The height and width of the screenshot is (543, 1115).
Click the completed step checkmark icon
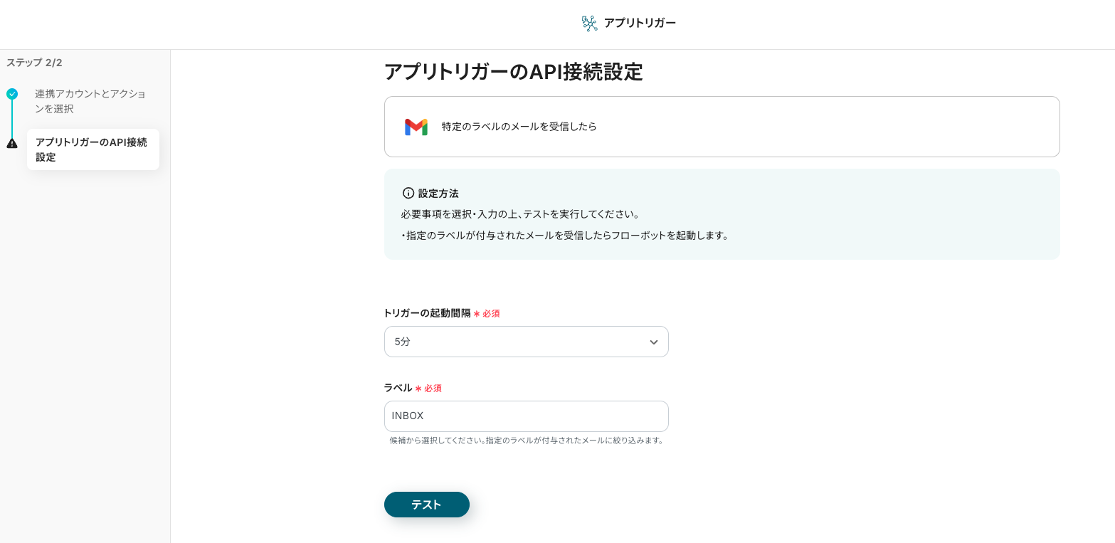[12, 94]
